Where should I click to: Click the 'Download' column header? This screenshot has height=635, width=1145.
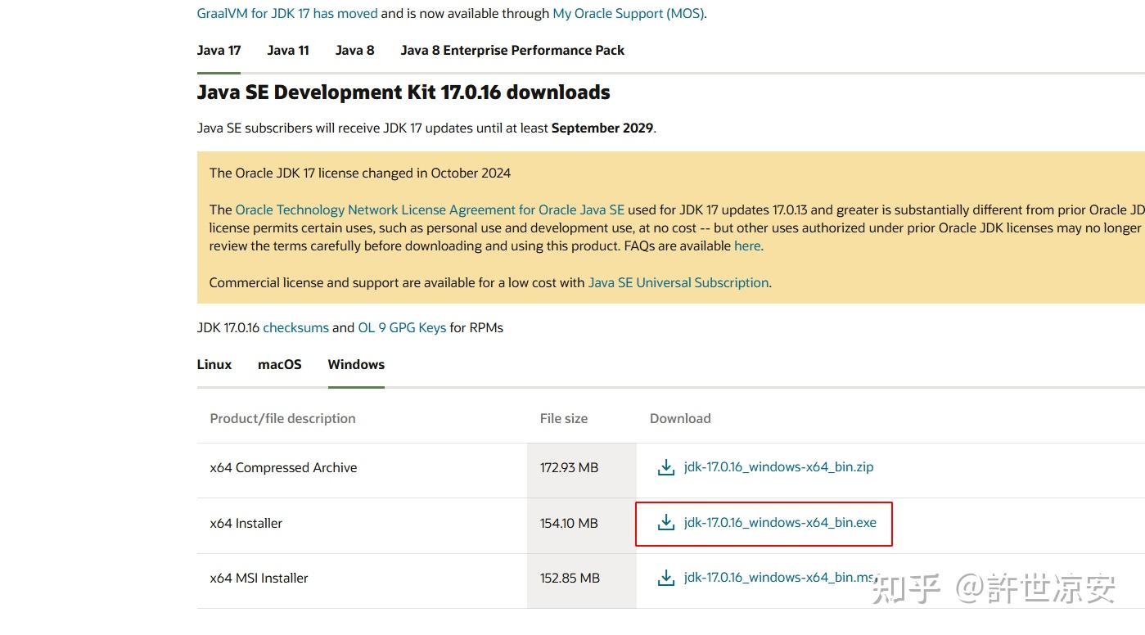click(x=680, y=418)
